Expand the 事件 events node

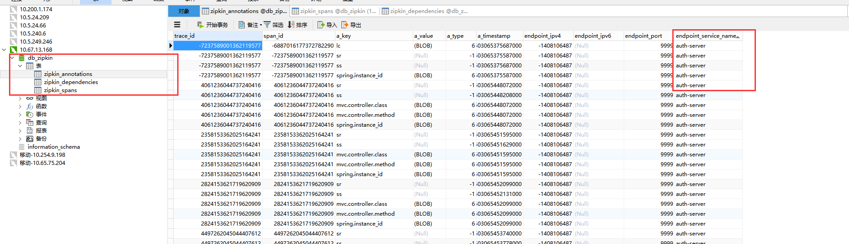point(20,114)
